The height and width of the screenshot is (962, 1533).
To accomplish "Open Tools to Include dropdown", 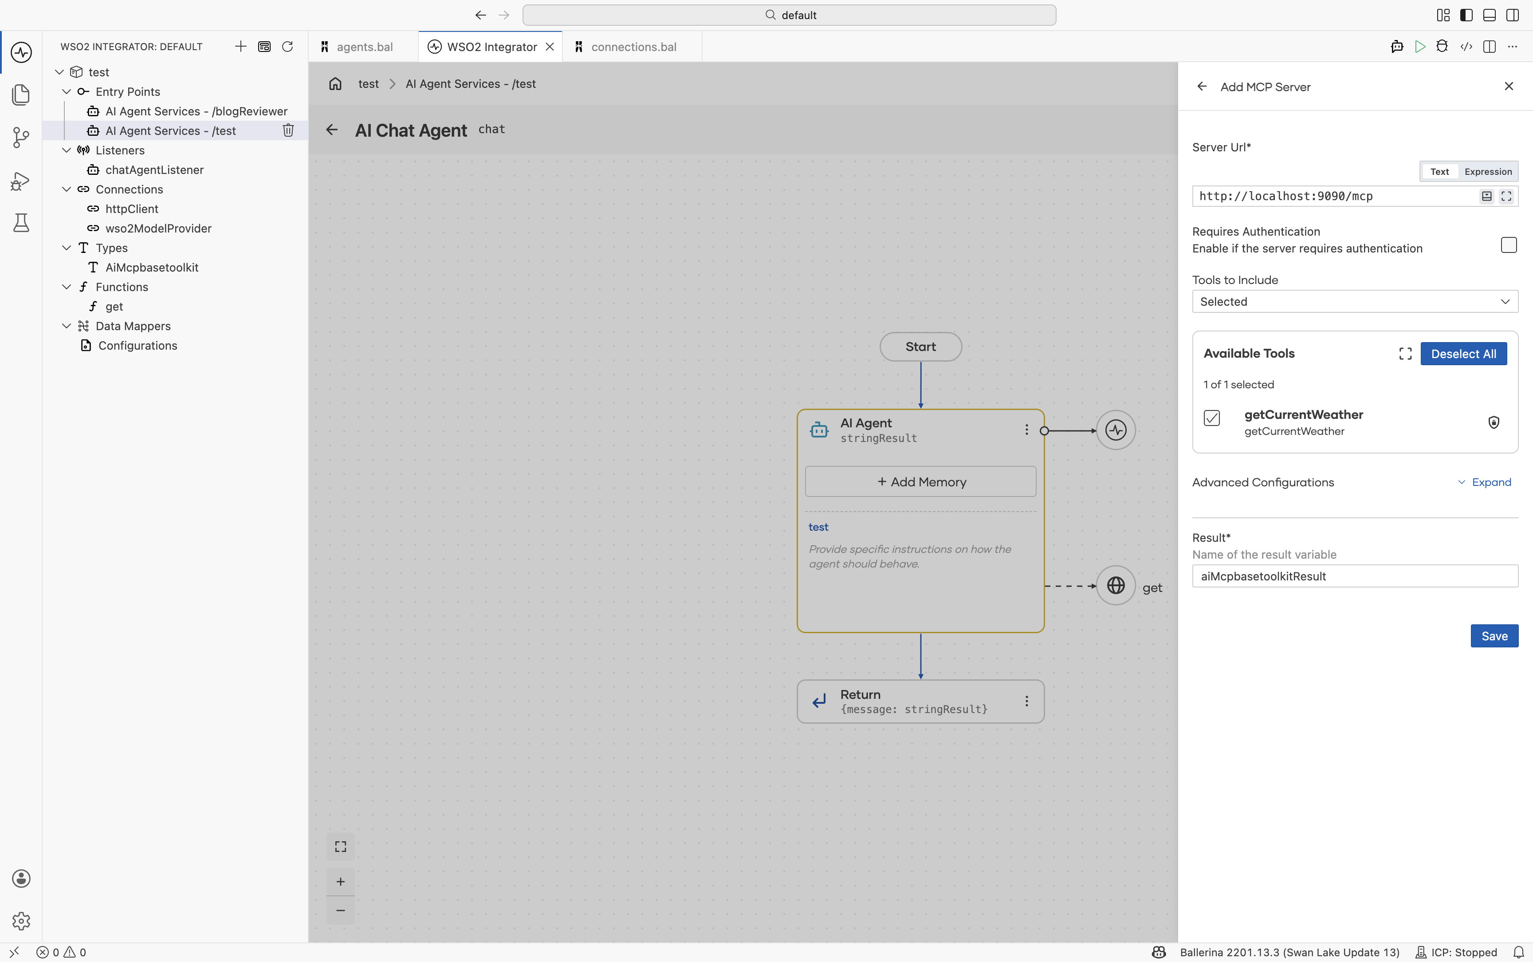I will [1355, 302].
